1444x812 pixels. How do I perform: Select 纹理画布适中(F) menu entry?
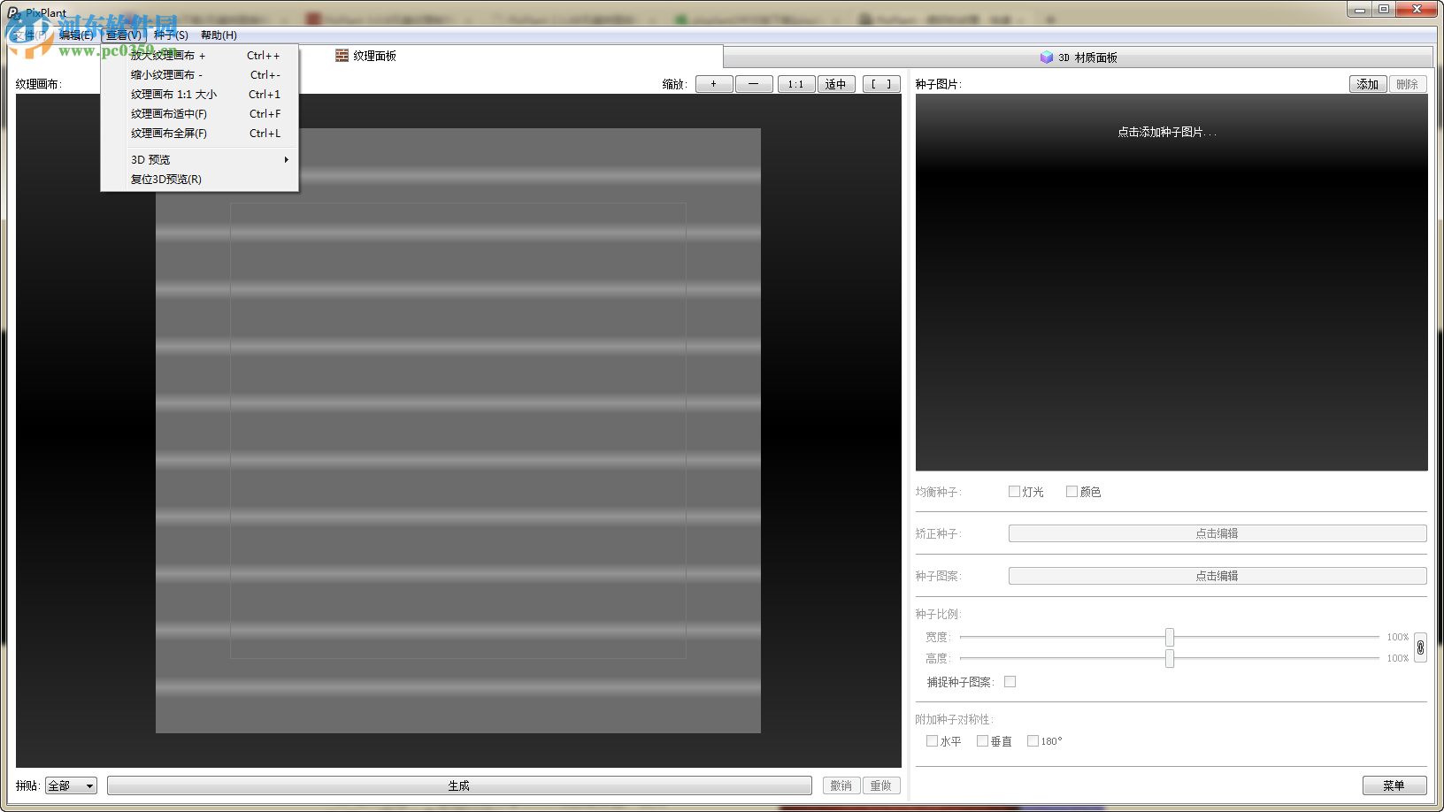click(x=200, y=114)
